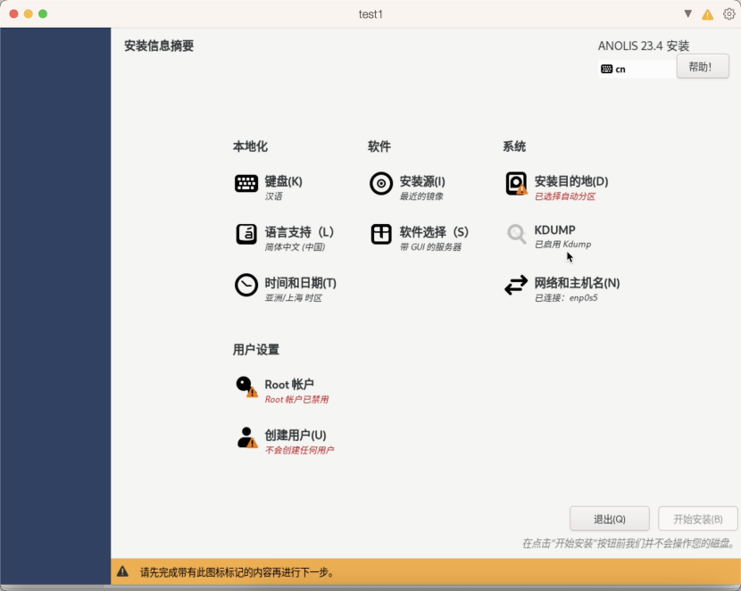
Task: Open the KDUMP label
Action: tap(554, 230)
